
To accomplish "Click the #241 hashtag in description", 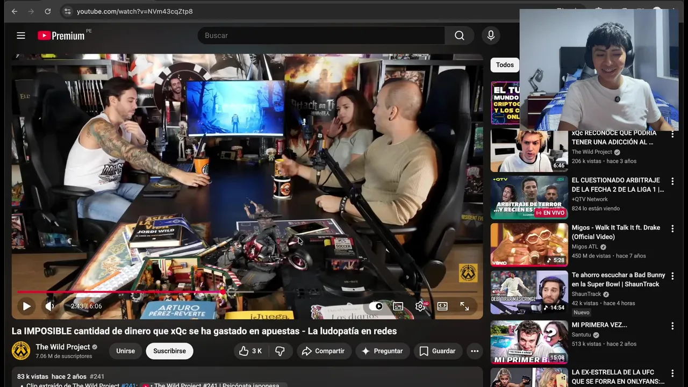I will coord(97,377).
